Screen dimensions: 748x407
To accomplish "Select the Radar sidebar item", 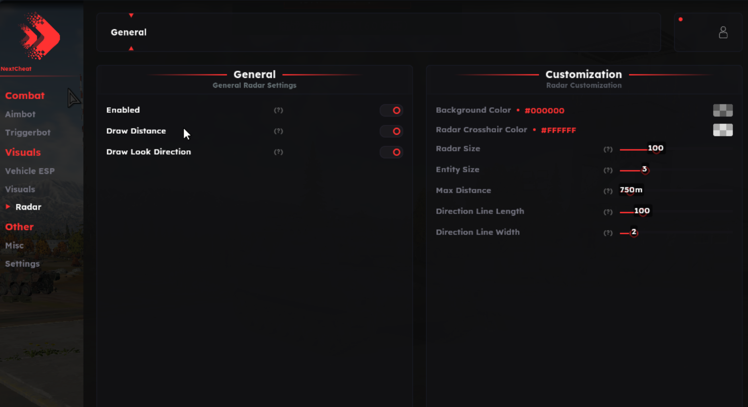I will tap(28, 207).
